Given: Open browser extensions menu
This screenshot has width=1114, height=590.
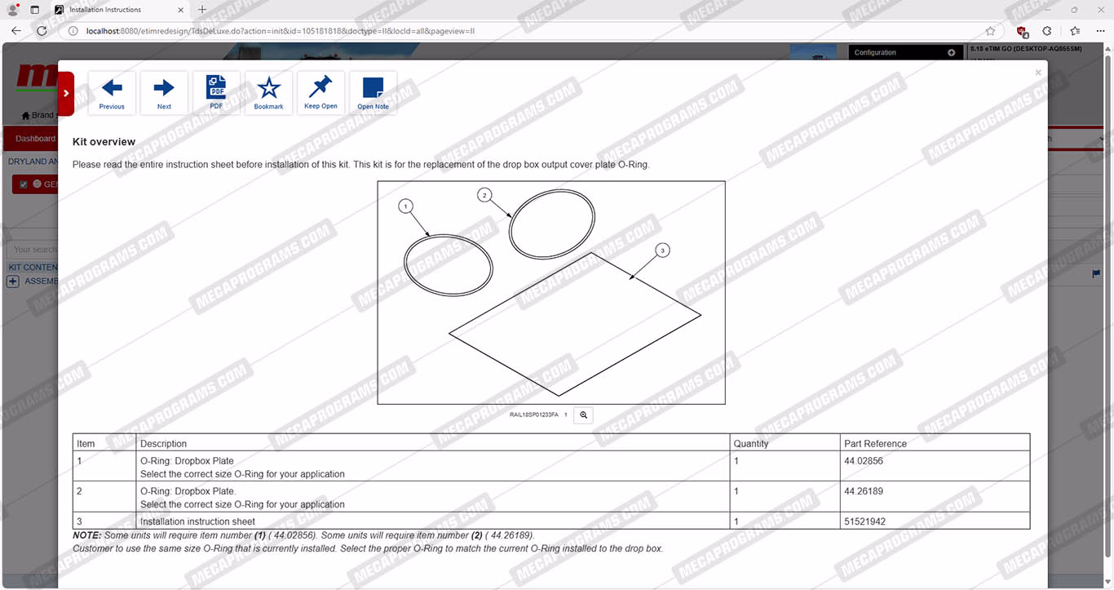Looking at the screenshot, I should click(1047, 31).
